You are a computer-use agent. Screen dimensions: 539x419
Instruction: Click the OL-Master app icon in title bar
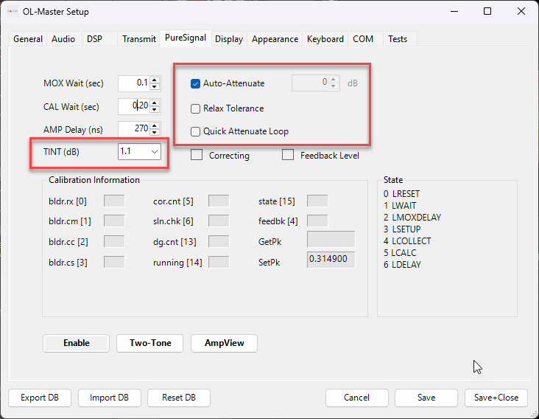(x=13, y=11)
